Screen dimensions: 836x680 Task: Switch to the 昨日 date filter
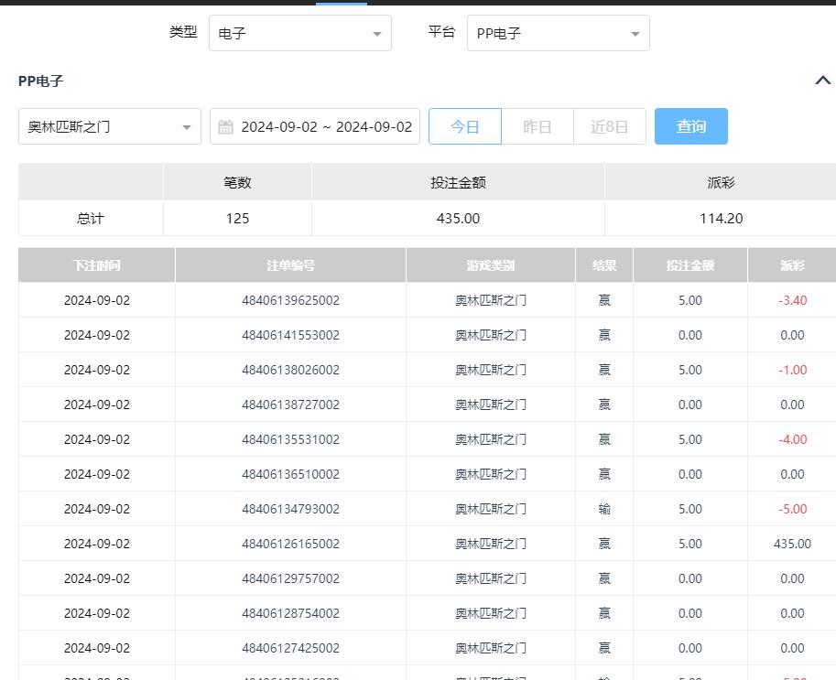point(537,126)
